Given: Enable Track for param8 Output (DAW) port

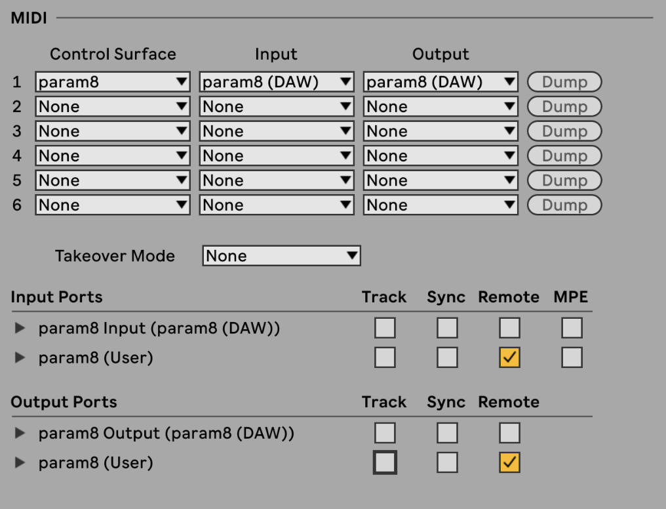Looking at the screenshot, I should coord(385,433).
